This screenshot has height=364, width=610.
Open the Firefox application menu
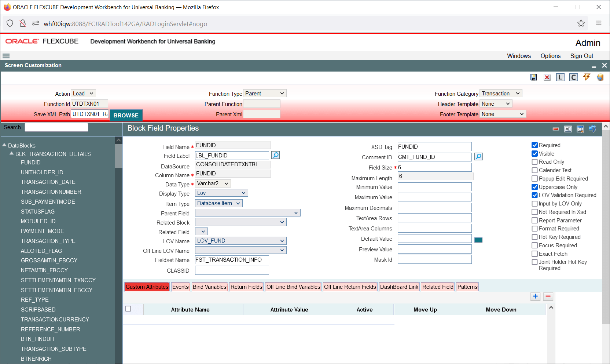point(599,23)
